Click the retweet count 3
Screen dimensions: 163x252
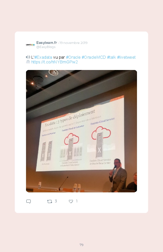[x=56, y=201]
